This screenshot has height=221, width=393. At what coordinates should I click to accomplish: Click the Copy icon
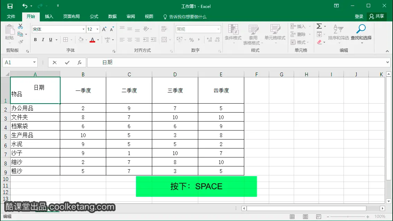tap(20, 34)
